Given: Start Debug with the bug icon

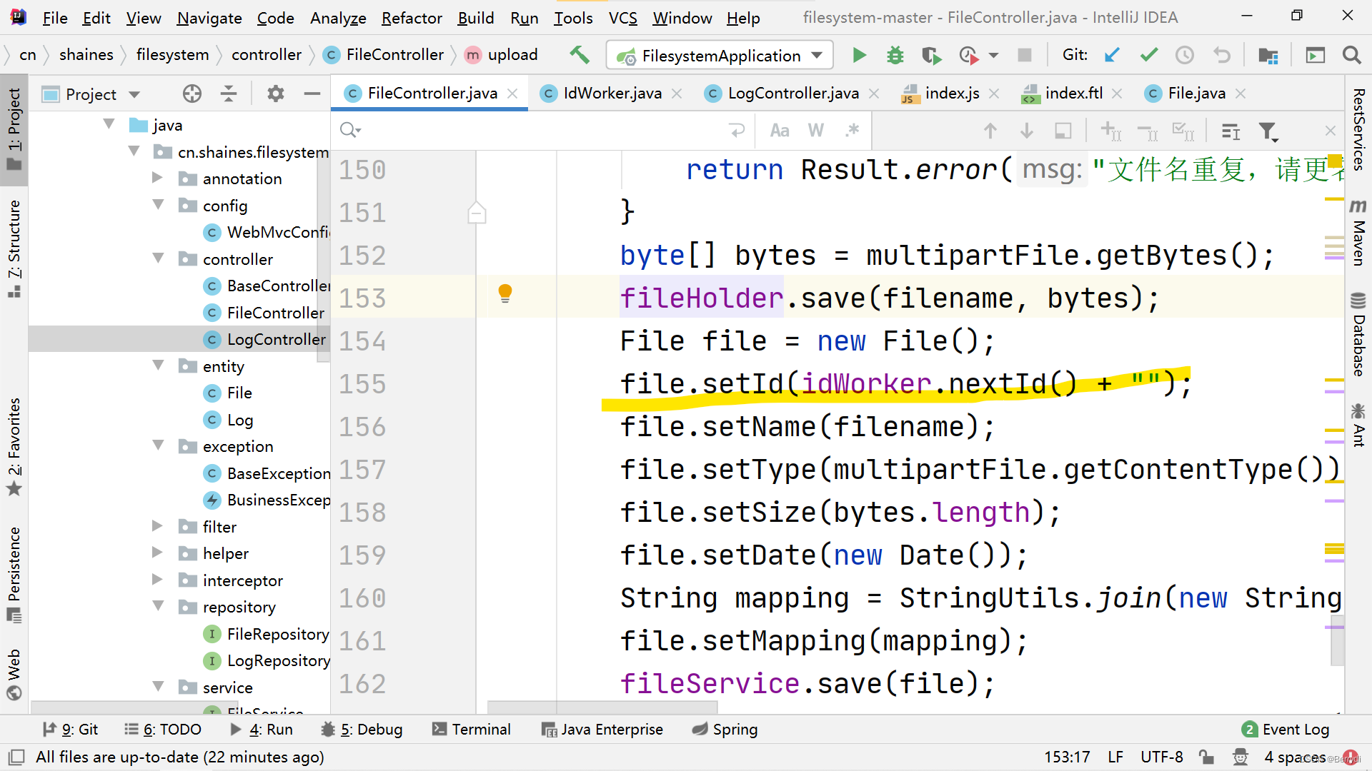Looking at the screenshot, I should click(895, 56).
